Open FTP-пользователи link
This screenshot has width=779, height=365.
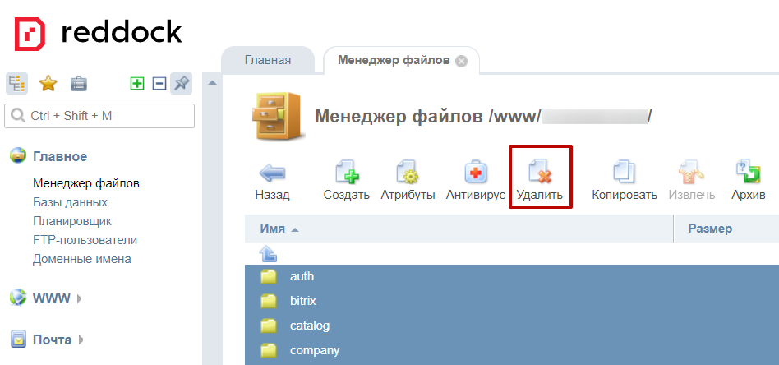(85, 240)
